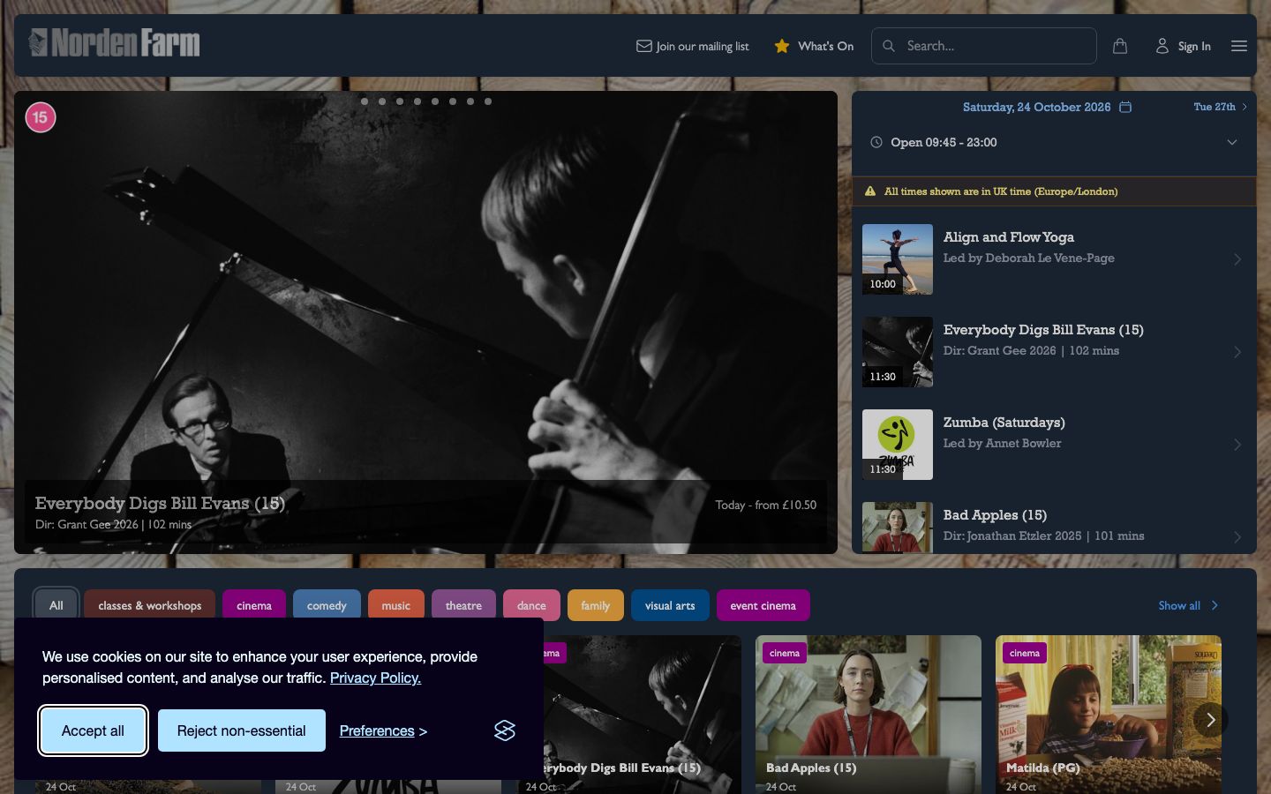Click the Norden Farm logo
The height and width of the screenshot is (794, 1271).
coord(114,42)
